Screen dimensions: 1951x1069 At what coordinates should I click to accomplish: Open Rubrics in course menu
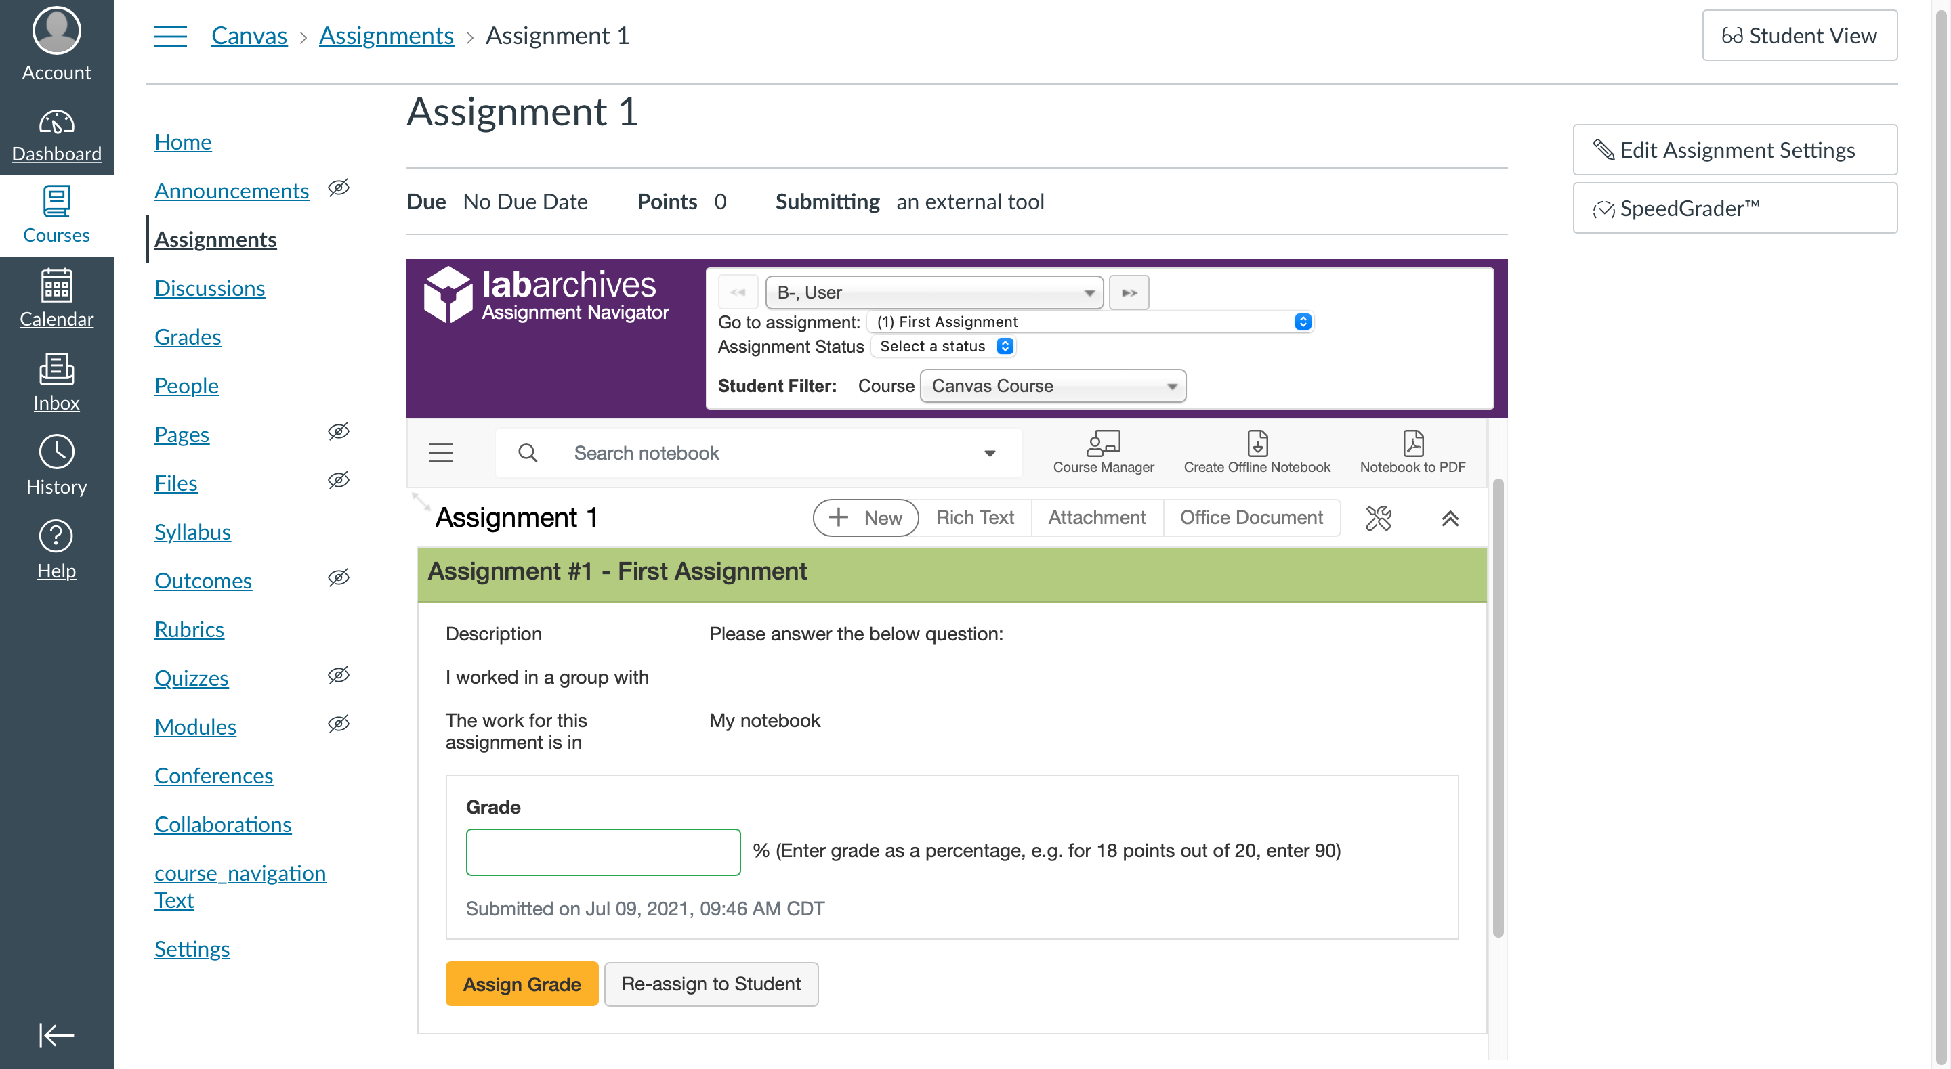(190, 629)
